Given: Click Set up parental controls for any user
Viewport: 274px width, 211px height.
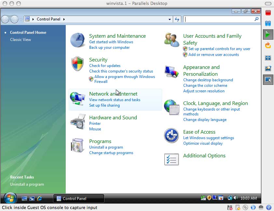Looking at the screenshot, I should [x=219, y=49].
